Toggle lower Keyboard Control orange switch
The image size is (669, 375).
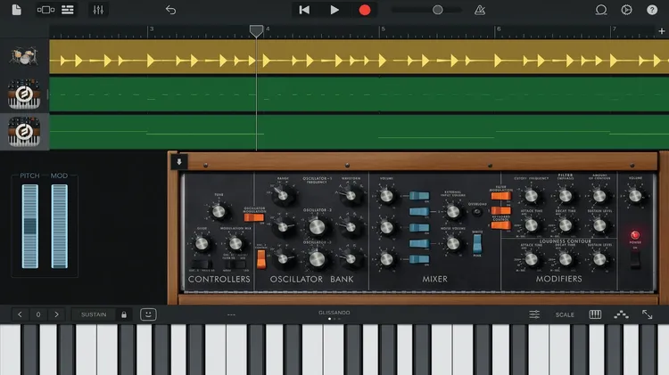click(x=501, y=225)
